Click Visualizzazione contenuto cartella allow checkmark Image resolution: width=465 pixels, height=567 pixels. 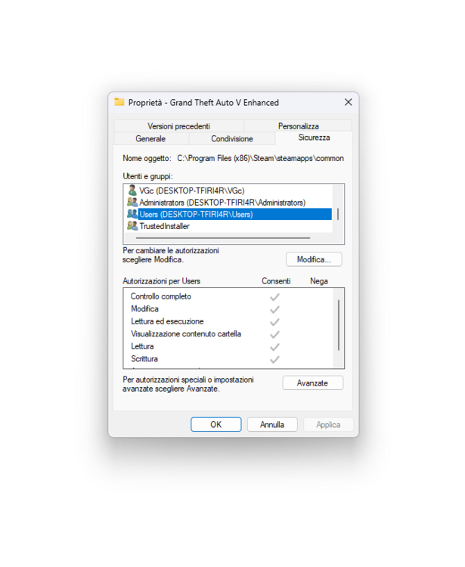(x=274, y=334)
